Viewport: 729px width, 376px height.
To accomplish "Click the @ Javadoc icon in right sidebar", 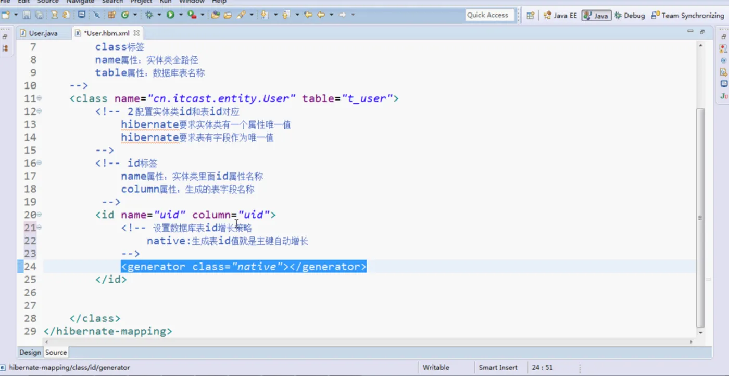I will pyautogui.click(x=724, y=60).
